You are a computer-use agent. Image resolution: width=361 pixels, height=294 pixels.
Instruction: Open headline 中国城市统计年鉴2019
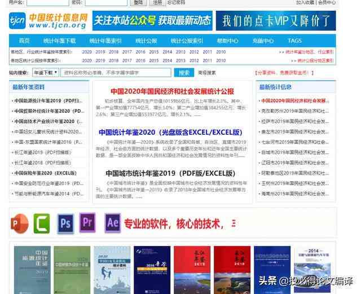pyautogui.click(x=170, y=173)
